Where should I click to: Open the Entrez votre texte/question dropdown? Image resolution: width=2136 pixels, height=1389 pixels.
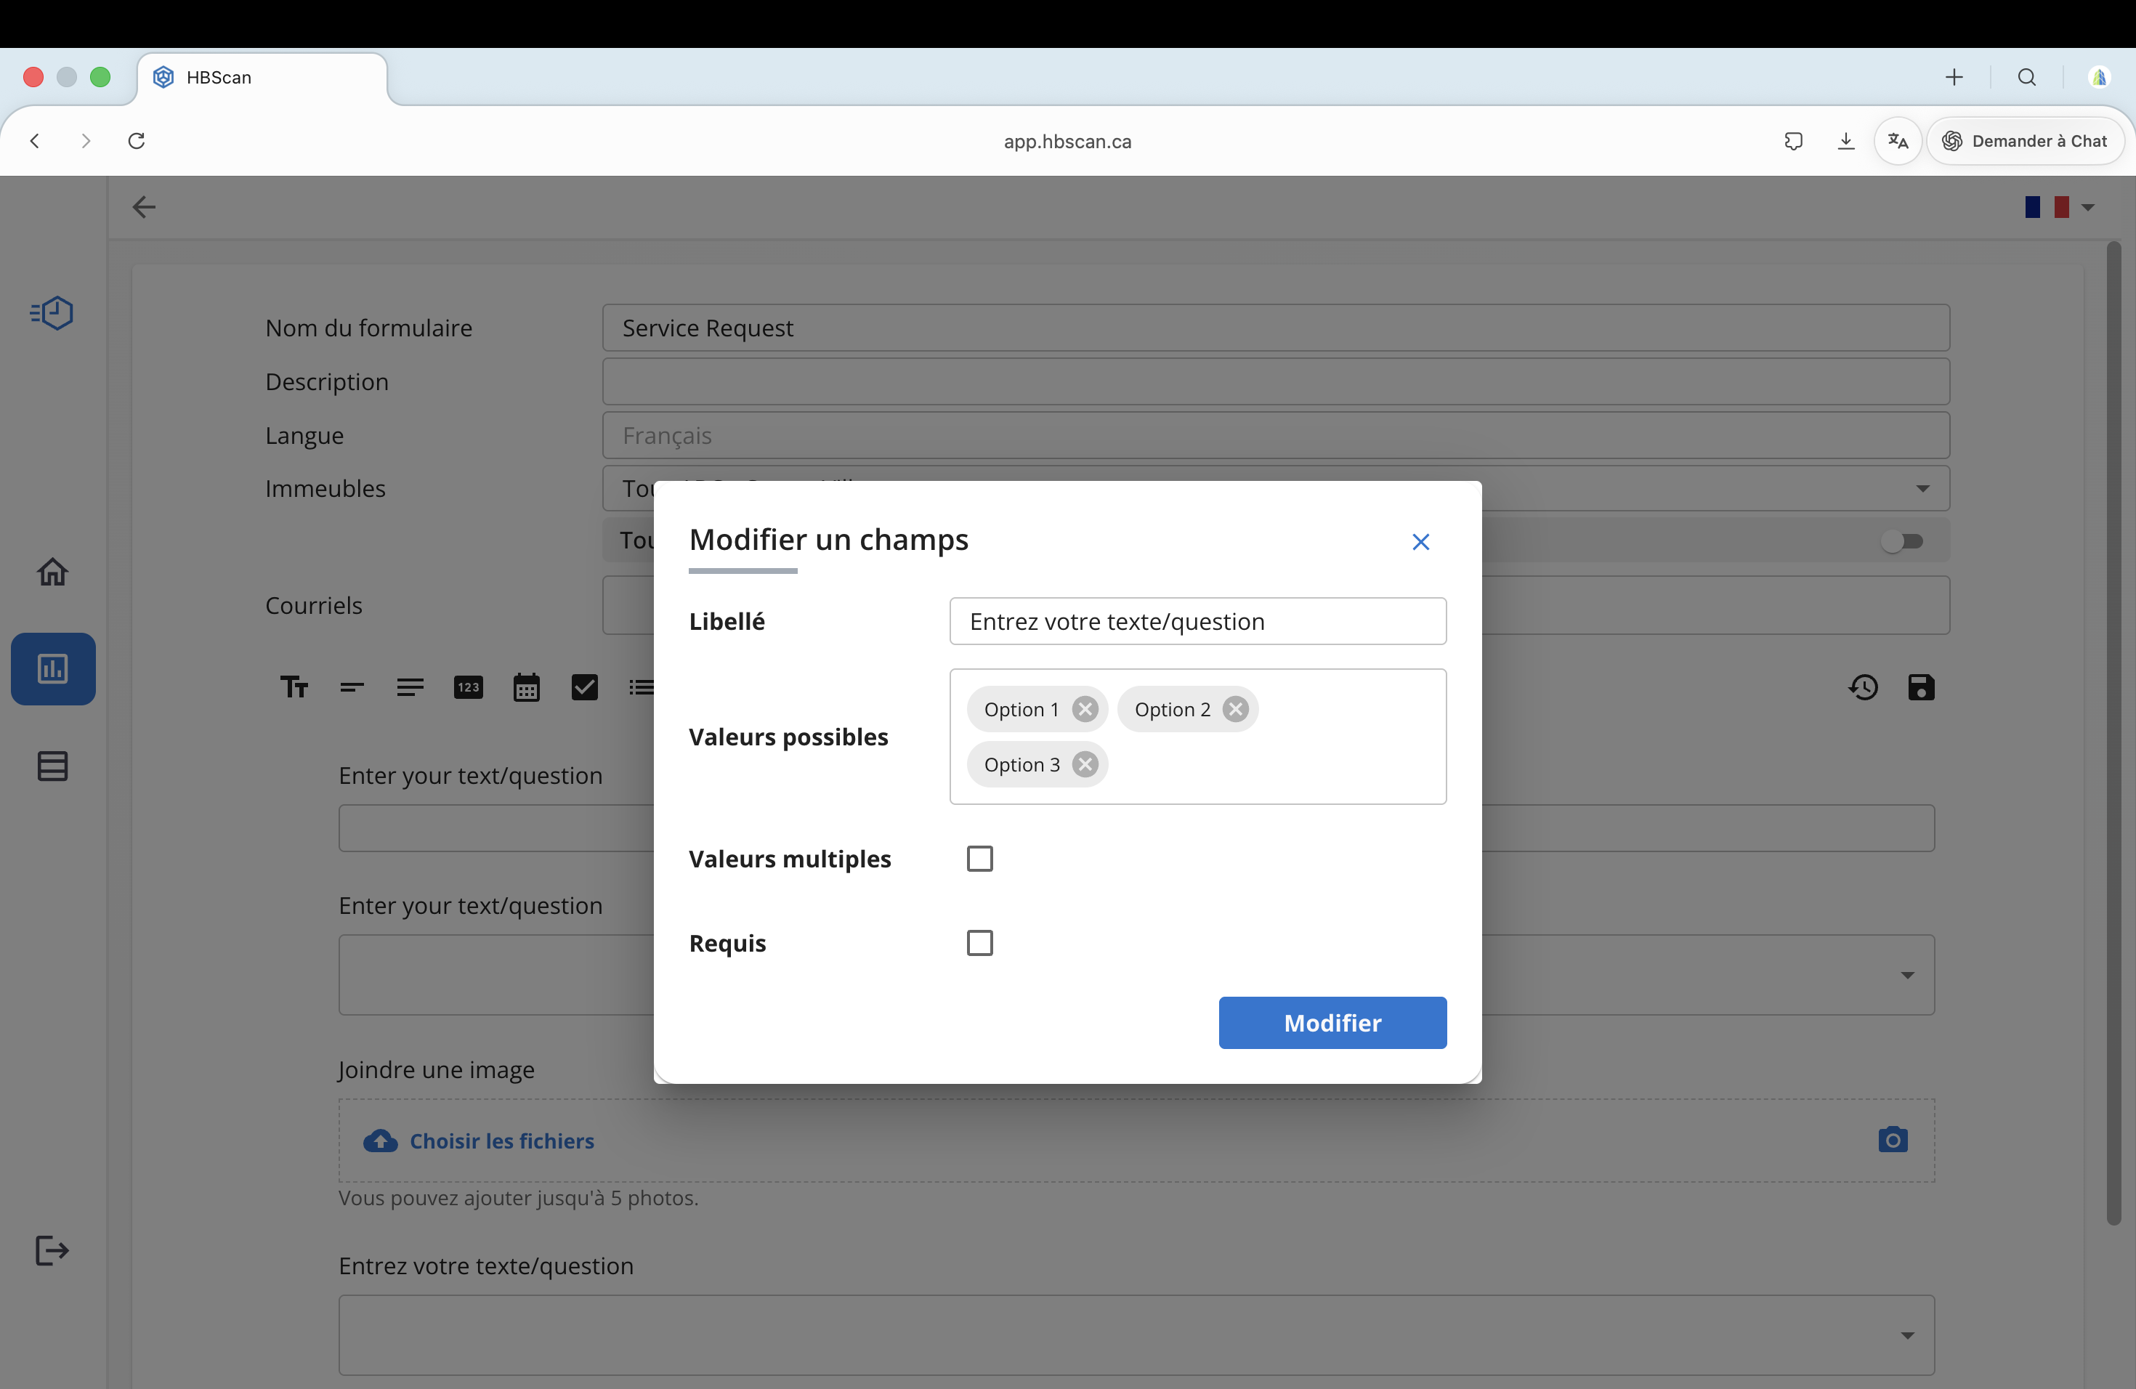pyautogui.click(x=1136, y=1335)
